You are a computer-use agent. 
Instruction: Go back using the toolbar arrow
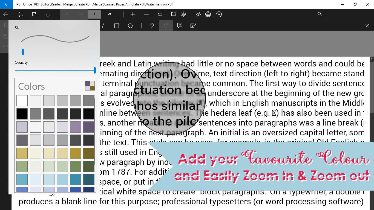click(x=5, y=14)
